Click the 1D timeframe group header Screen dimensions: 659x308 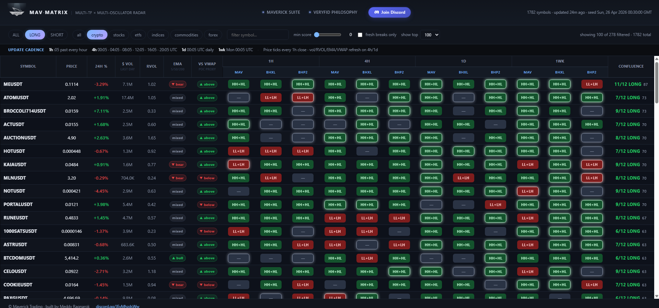(x=464, y=61)
